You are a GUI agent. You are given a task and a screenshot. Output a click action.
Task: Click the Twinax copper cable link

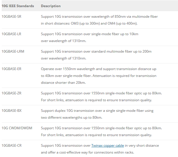pos(107,146)
